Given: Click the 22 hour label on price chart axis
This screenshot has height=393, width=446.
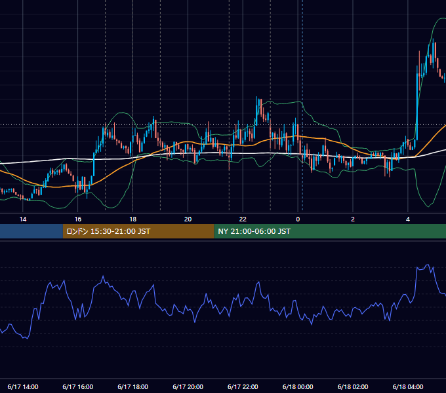Looking at the screenshot, I should tap(243, 219).
